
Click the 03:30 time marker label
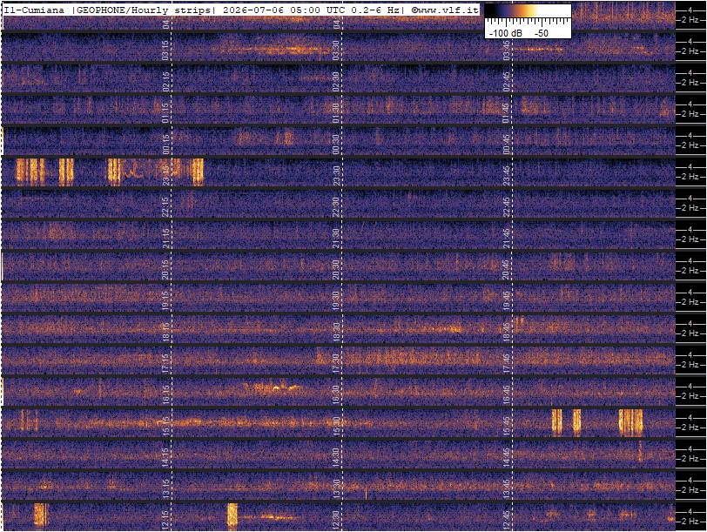pyautogui.click(x=336, y=50)
